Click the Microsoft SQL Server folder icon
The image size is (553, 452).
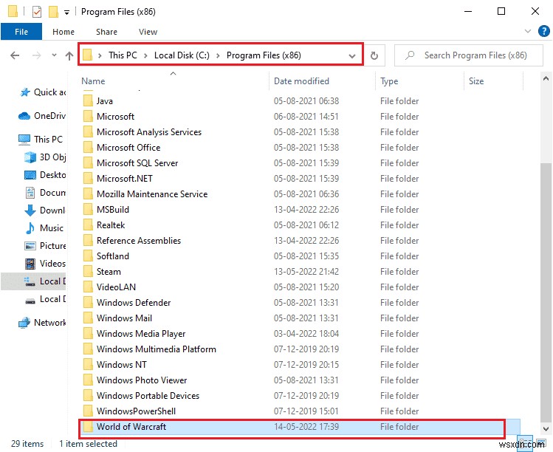88,163
